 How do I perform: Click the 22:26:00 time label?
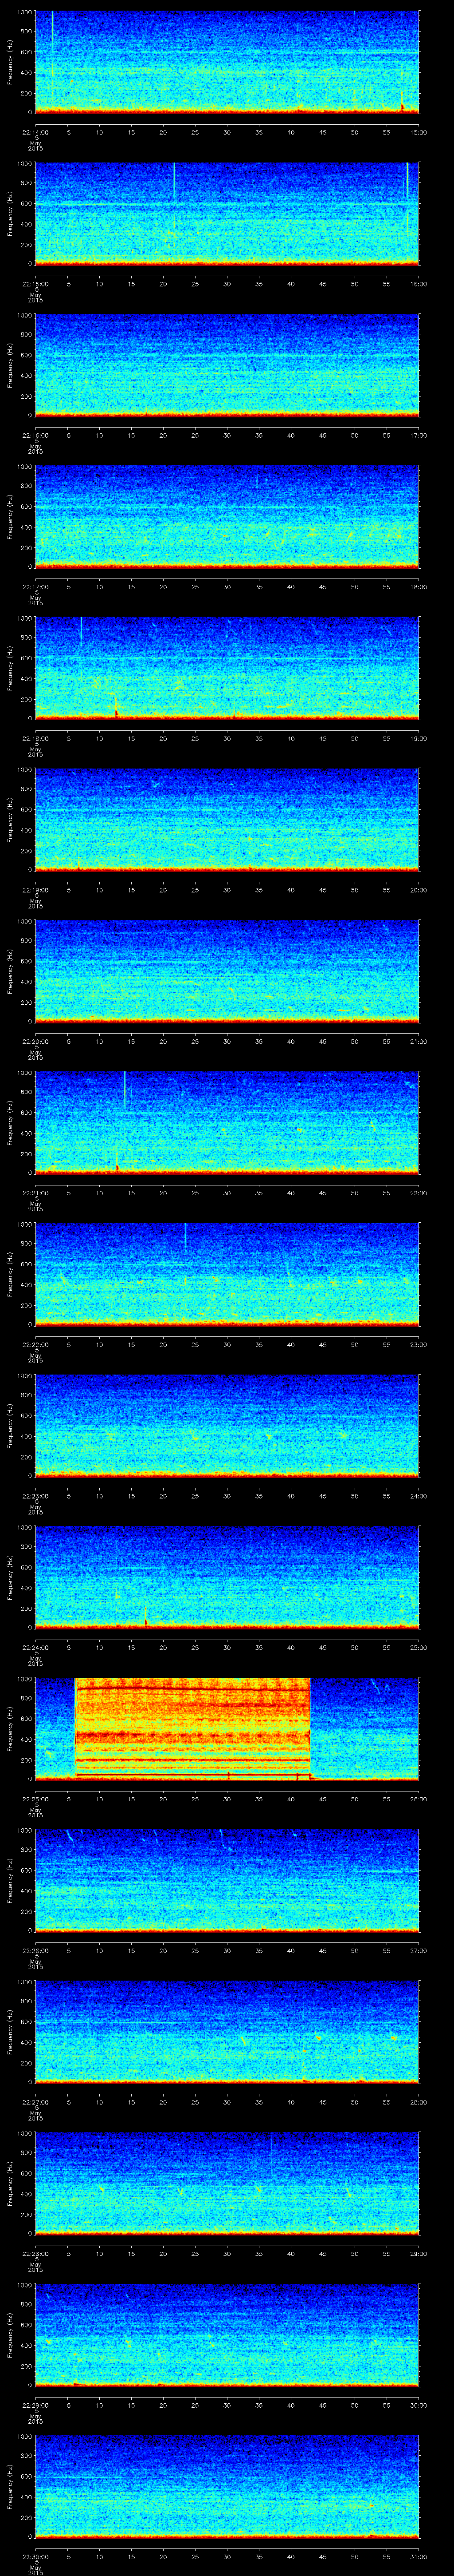[x=35, y=1950]
